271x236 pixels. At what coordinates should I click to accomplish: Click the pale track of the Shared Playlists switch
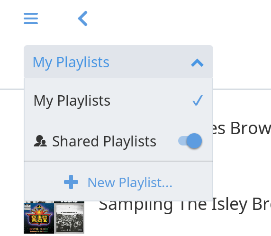(x=182, y=141)
